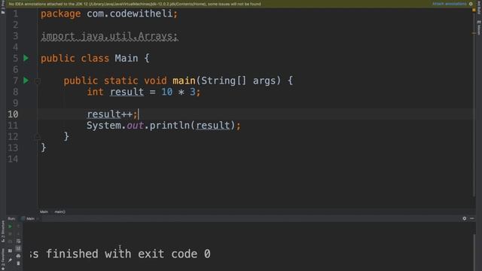Click the package name com.codewitheli
The image size is (482, 271).
(130, 14)
